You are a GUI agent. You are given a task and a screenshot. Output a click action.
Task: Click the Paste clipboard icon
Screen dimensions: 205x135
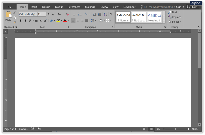pos(9,14)
